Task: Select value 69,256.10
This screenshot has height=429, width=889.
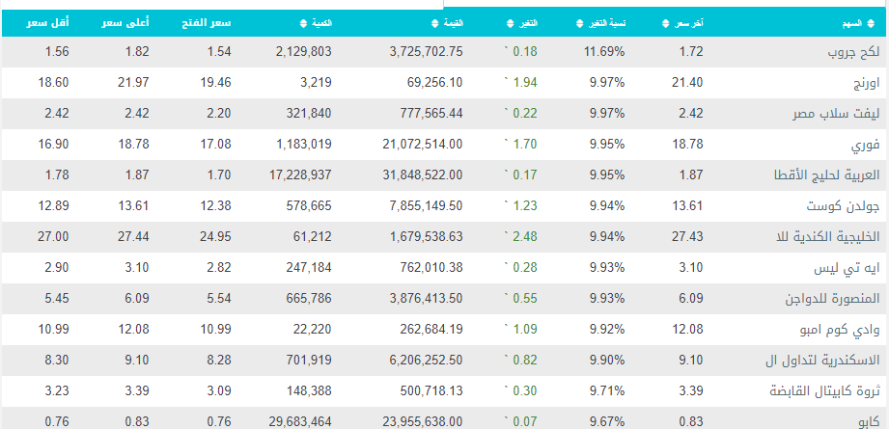Action: pos(435,83)
